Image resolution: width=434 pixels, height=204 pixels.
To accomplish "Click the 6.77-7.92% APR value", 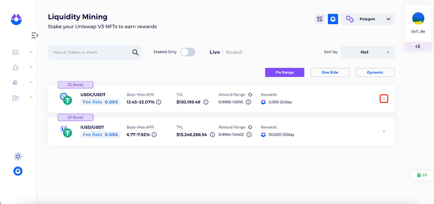I will click(138, 135).
